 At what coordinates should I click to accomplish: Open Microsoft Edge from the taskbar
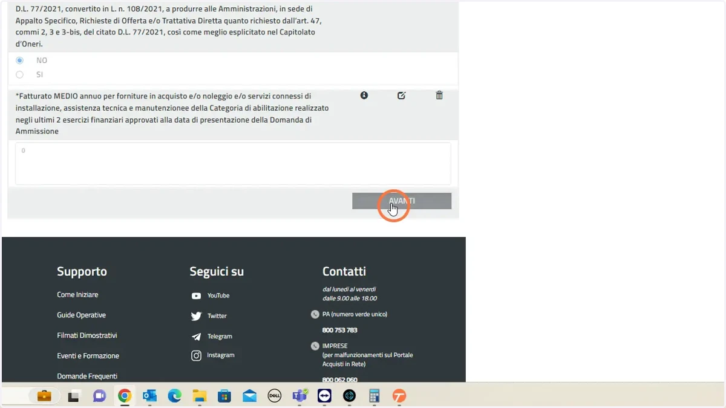(174, 397)
